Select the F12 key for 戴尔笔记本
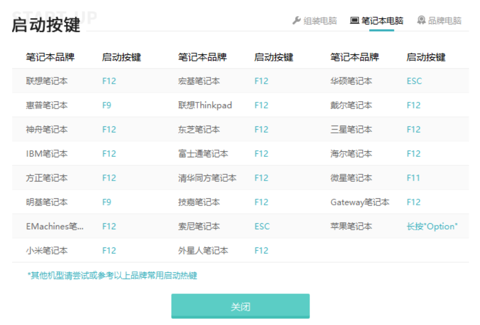This screenshot has height=325, width=480. 413,105
